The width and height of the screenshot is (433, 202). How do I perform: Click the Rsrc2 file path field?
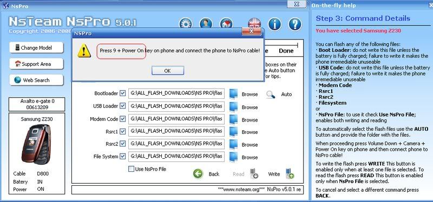point(176,144)
